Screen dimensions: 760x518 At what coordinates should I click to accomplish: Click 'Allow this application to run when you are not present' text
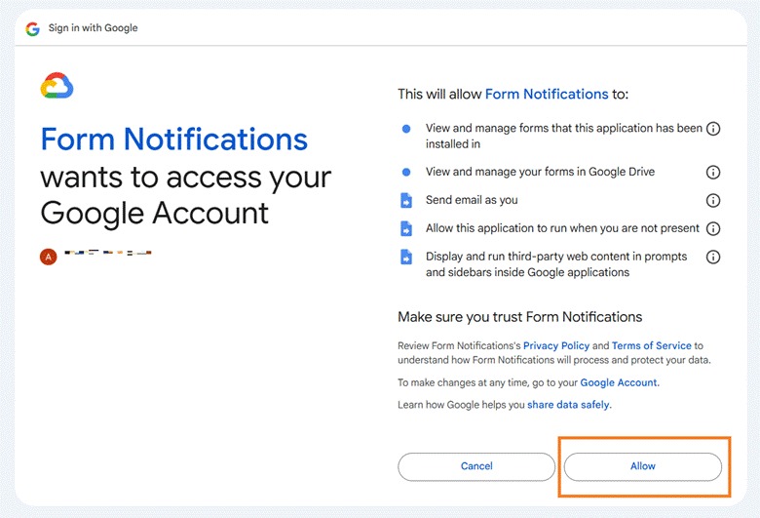[563, 228]
